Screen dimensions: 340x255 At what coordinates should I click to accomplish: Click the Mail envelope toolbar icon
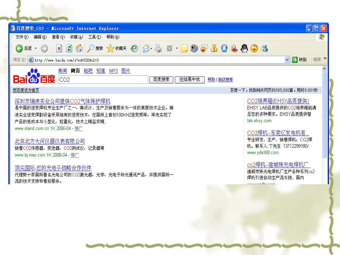[146, 49]
